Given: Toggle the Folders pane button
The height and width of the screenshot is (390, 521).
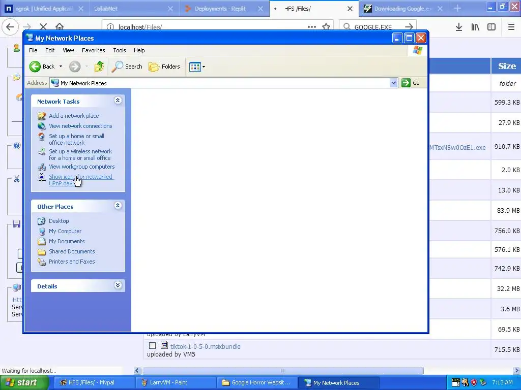Looking at the screenshot, I should click(x=164, y=67).
